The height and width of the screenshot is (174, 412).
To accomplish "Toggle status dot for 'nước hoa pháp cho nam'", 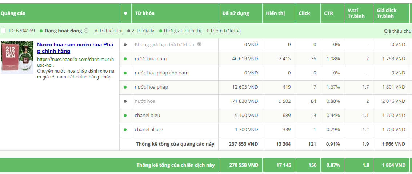I will [x=125, y=73].
